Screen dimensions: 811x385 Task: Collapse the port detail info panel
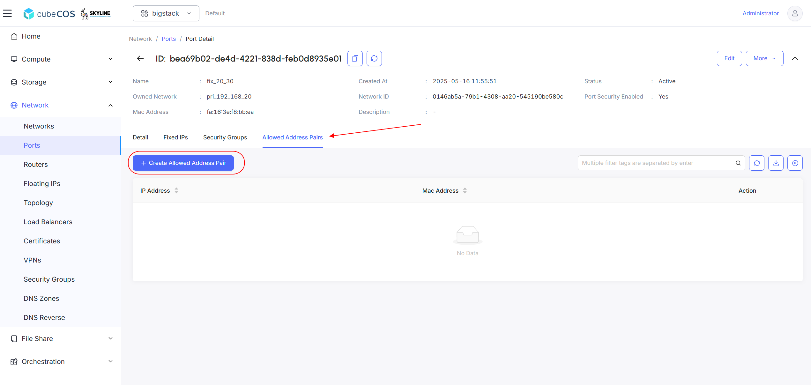tap(795, 58)
